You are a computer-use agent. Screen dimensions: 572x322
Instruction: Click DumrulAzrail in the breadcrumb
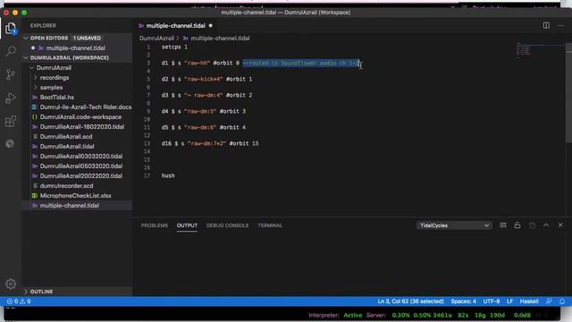[156, 38]
